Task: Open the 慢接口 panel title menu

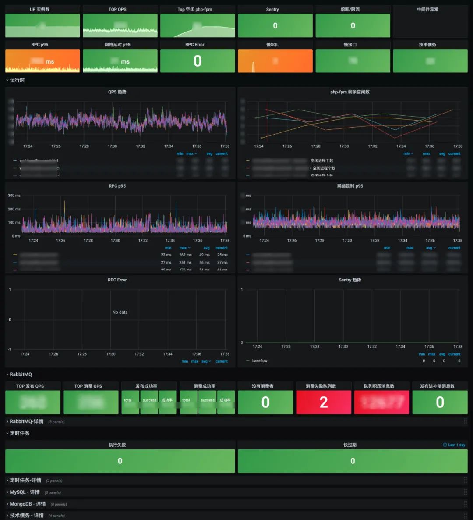Action: click(x=350, y=44)
